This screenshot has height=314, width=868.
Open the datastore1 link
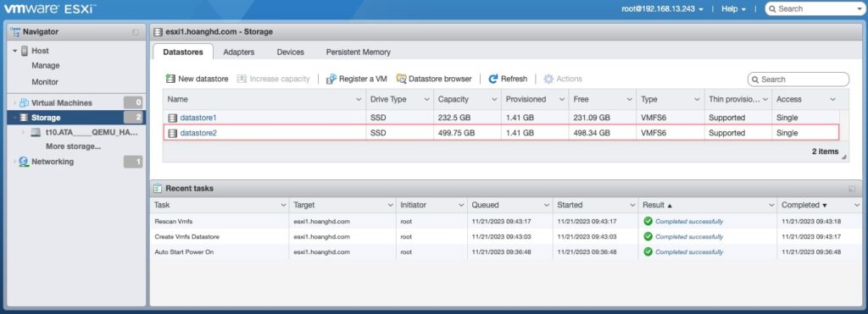tap(198, 118)
